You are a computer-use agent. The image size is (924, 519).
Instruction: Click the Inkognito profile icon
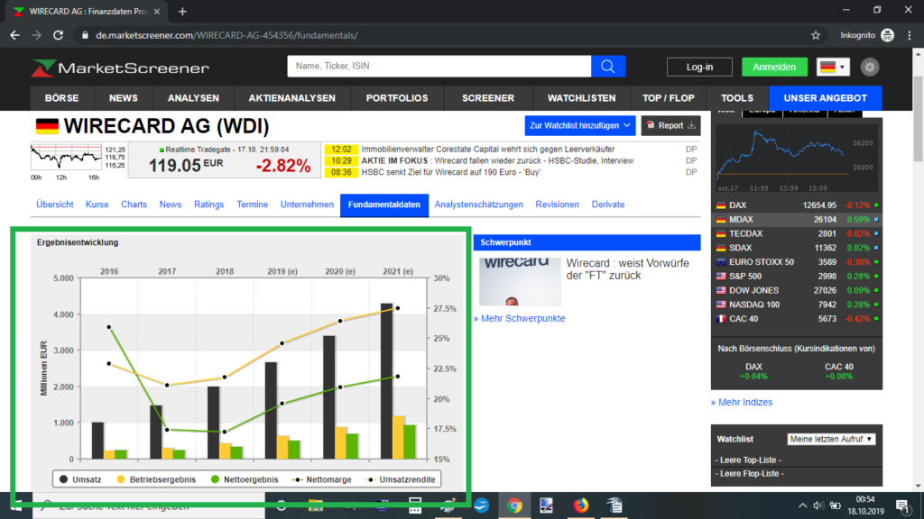click(888, 35)
